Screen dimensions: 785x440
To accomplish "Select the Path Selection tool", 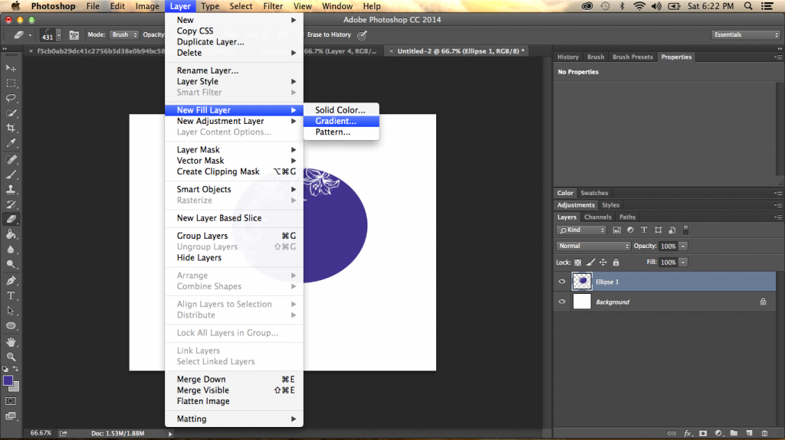I will click(11, 311).
